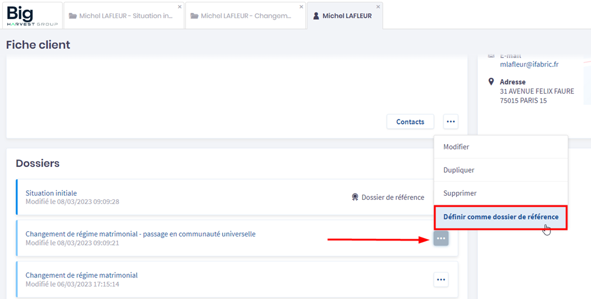Open three-dot menu next to Contacts

click(x=451, y=122)
